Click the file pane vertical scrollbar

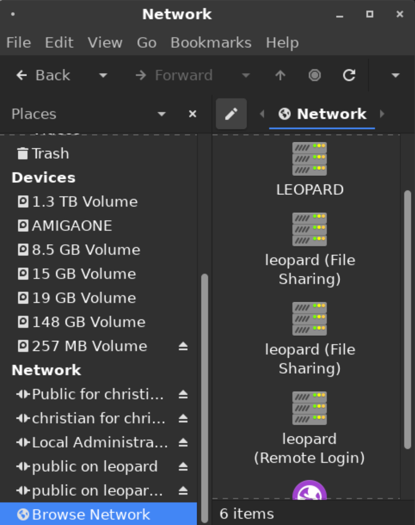[x=407, y=319]
